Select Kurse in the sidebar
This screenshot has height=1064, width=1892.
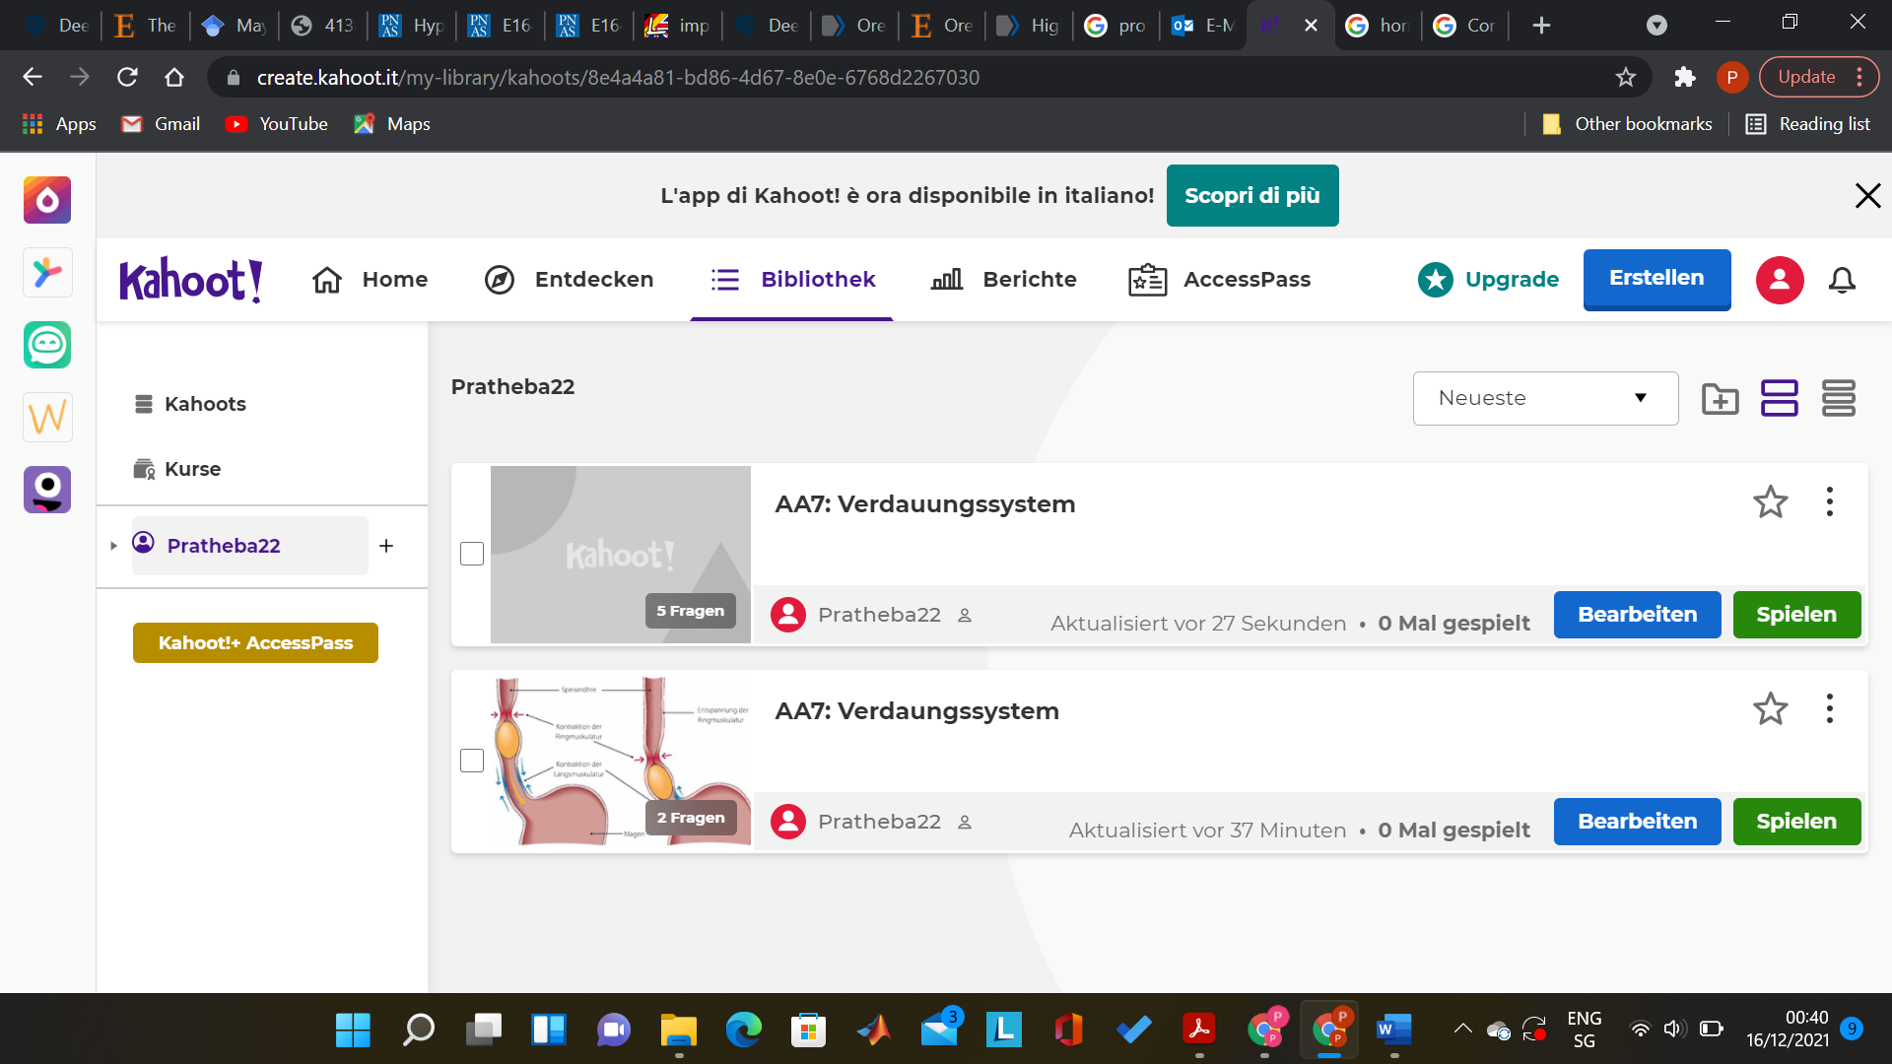tap(177, 469)
